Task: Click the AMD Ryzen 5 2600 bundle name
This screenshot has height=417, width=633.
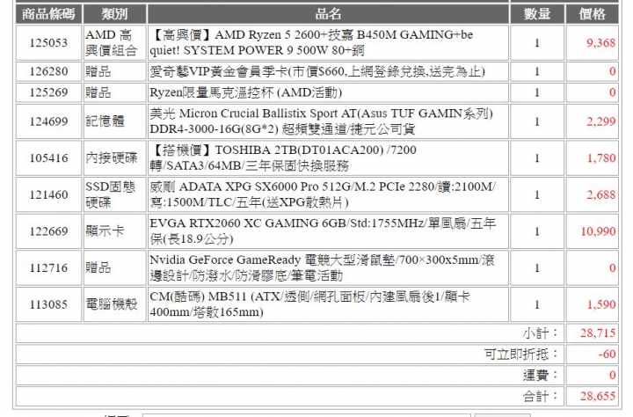Action: (311, 42)
